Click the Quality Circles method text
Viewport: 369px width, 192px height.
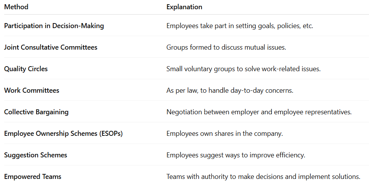[26, 69]
